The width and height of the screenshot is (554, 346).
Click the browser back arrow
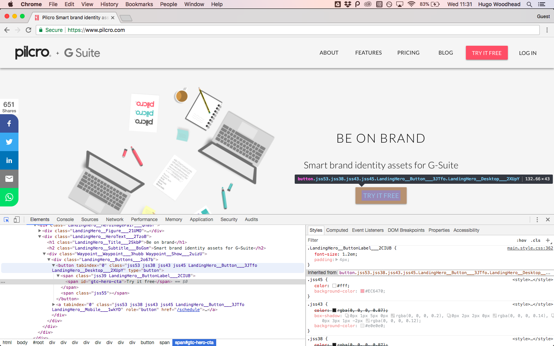[x=7, y=30]
